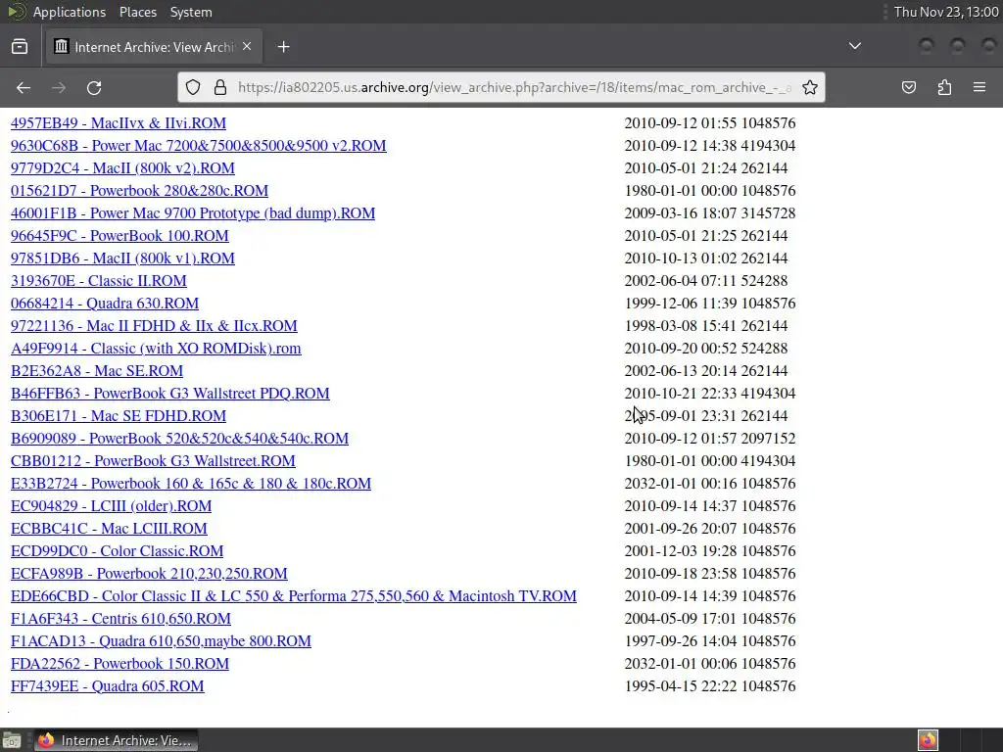The height and width of the screenshot is (752, 1003).
Task: Open FF7439EE Quadra 605.ROM
Action: tap(108, 686)
